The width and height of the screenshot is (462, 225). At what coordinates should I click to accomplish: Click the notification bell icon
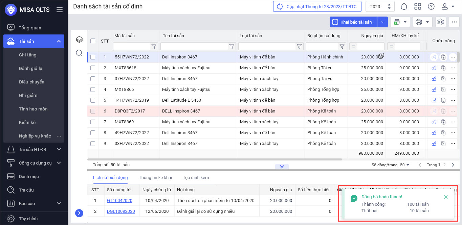click(x=404, y=6)
